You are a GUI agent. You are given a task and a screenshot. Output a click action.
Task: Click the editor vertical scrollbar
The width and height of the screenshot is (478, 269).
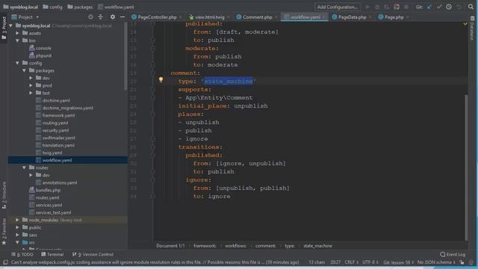[466, 167]
